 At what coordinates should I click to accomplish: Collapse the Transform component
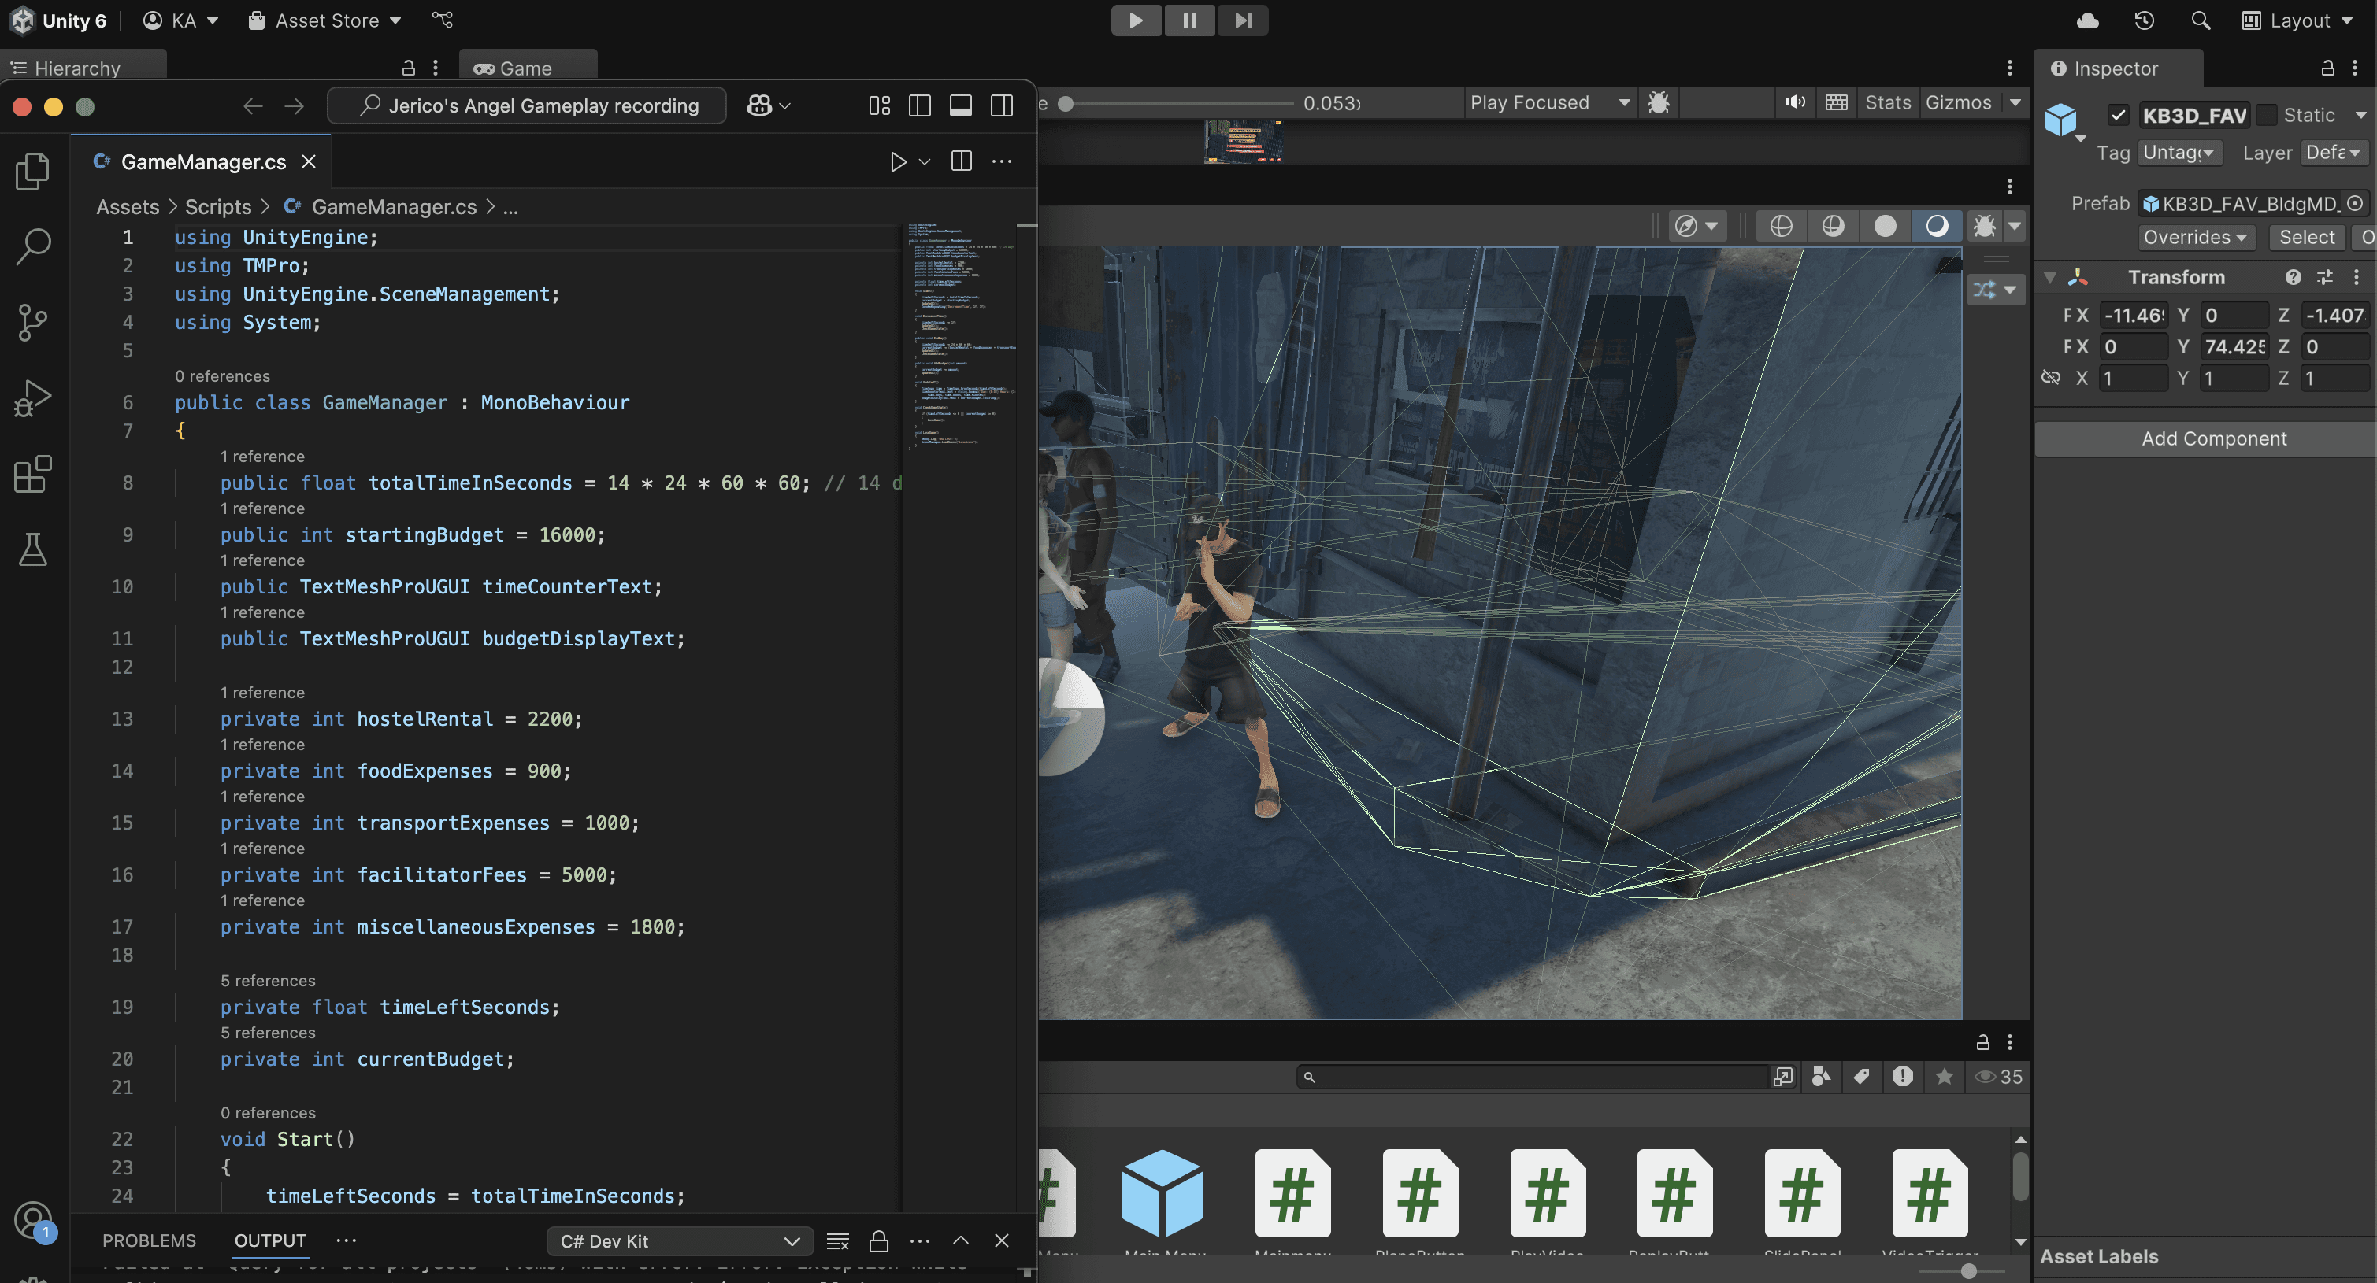click(2049, 277)
